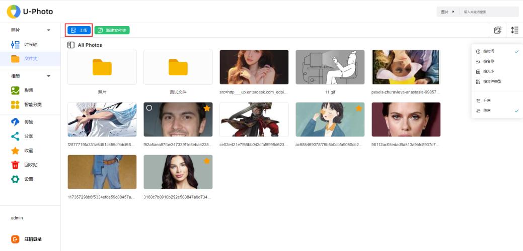This screenshot has width=523, height=251.
Task: Toggle the sort options icon
Action: (514, 30)
